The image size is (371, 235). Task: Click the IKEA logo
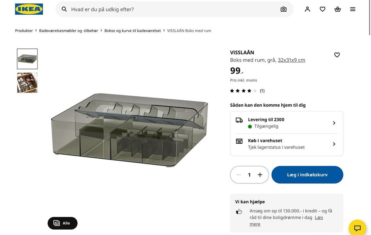pos(29,9)
